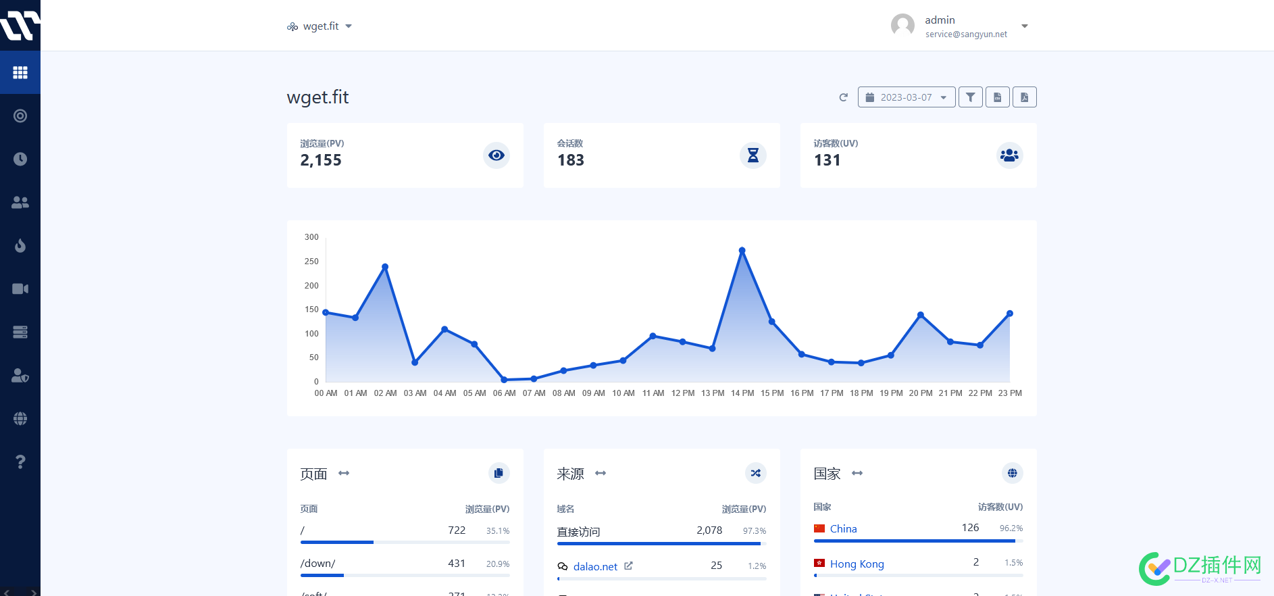This screenshot has height=596, width=1274.
Task: Click the China 96.2% progress bar
Action: (918, 541)
